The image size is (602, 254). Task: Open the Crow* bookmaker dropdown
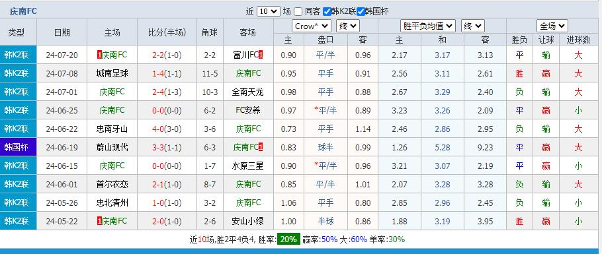tap(312, 26)
